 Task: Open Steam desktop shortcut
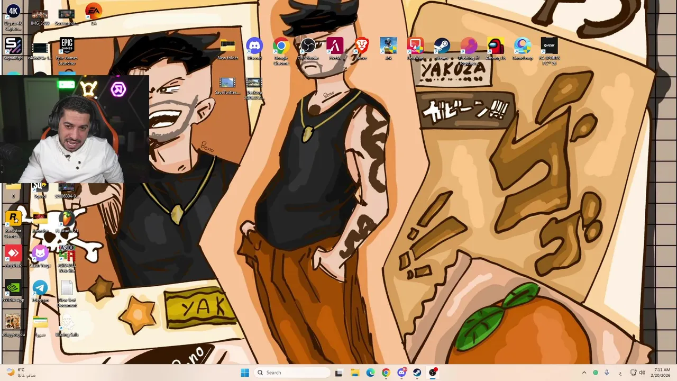pos(442,49)
